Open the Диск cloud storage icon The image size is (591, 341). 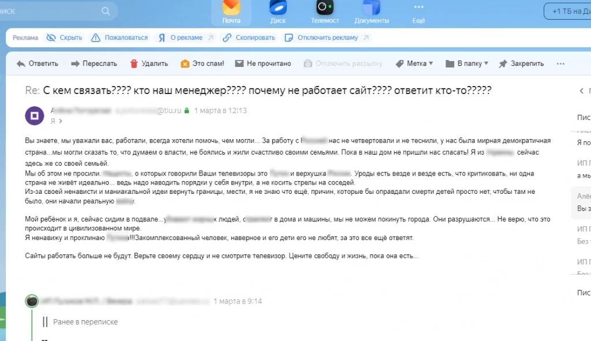278,12
